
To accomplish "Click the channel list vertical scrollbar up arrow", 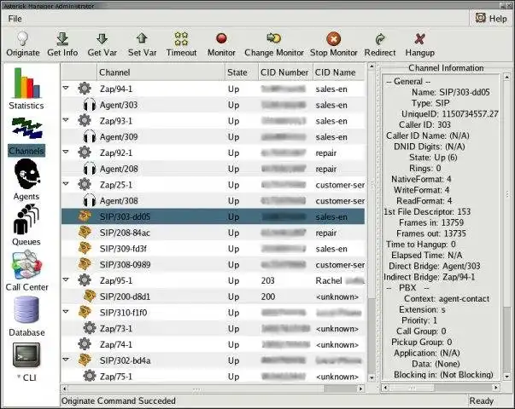I will [372, 66].
